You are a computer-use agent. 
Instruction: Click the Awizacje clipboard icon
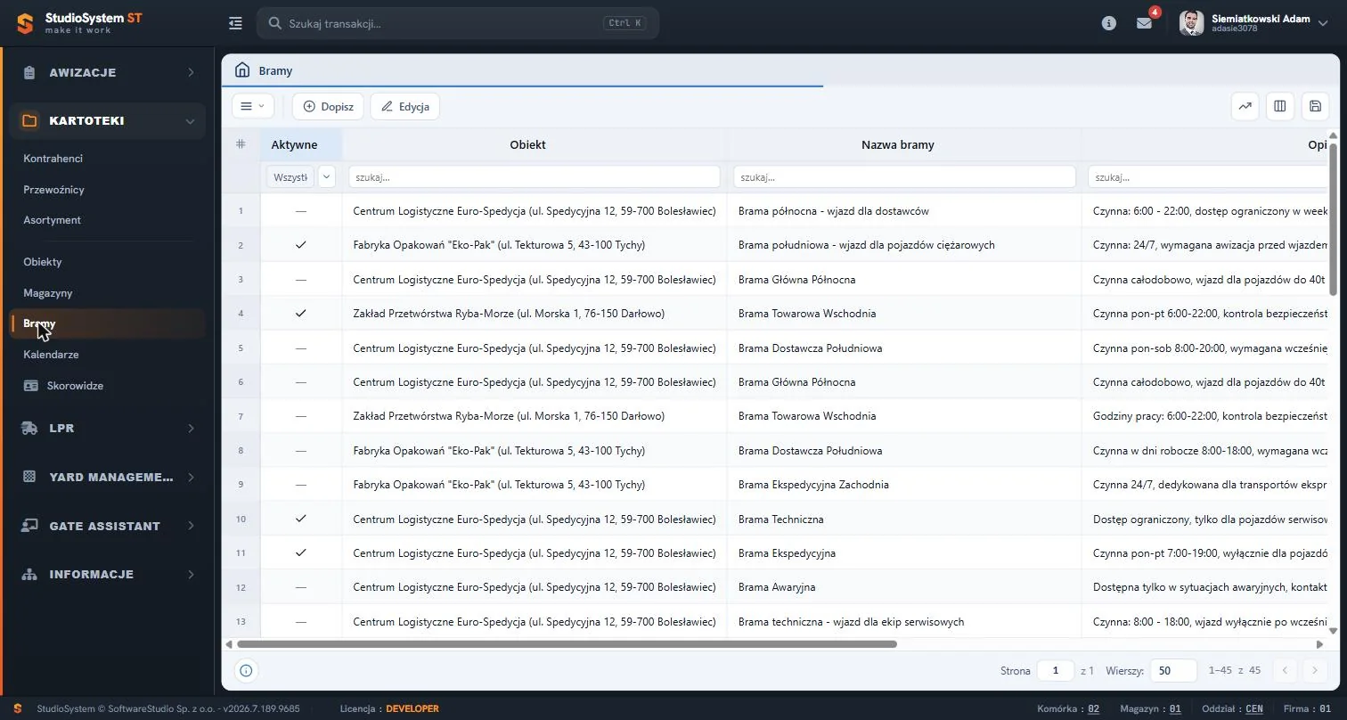[29, 72]
